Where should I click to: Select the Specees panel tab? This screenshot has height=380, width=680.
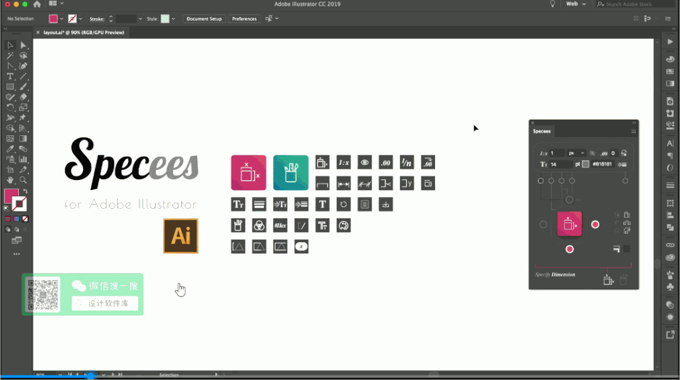point(541,131)
